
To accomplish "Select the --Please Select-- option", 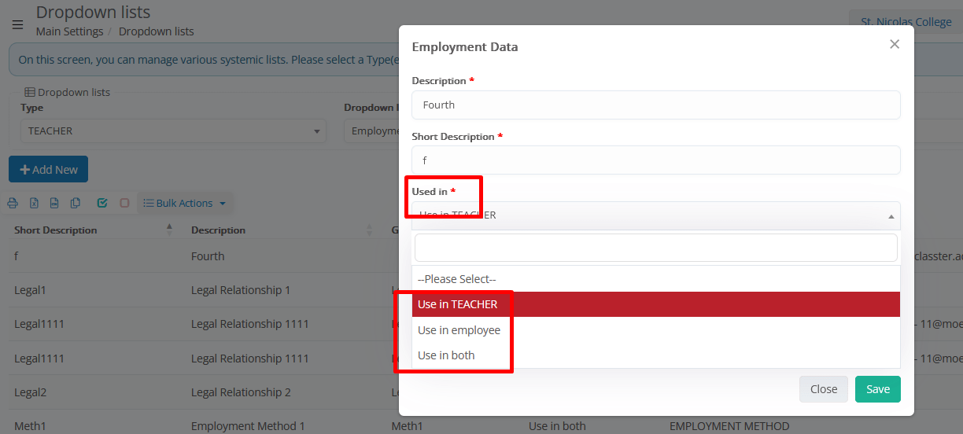I will coord(456,279).
